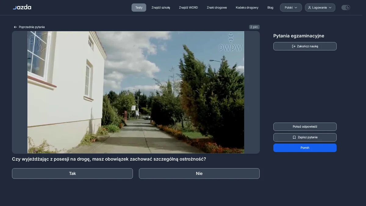Click the exam question video image
The image size is (366, 206).
(x=136, y=92)
